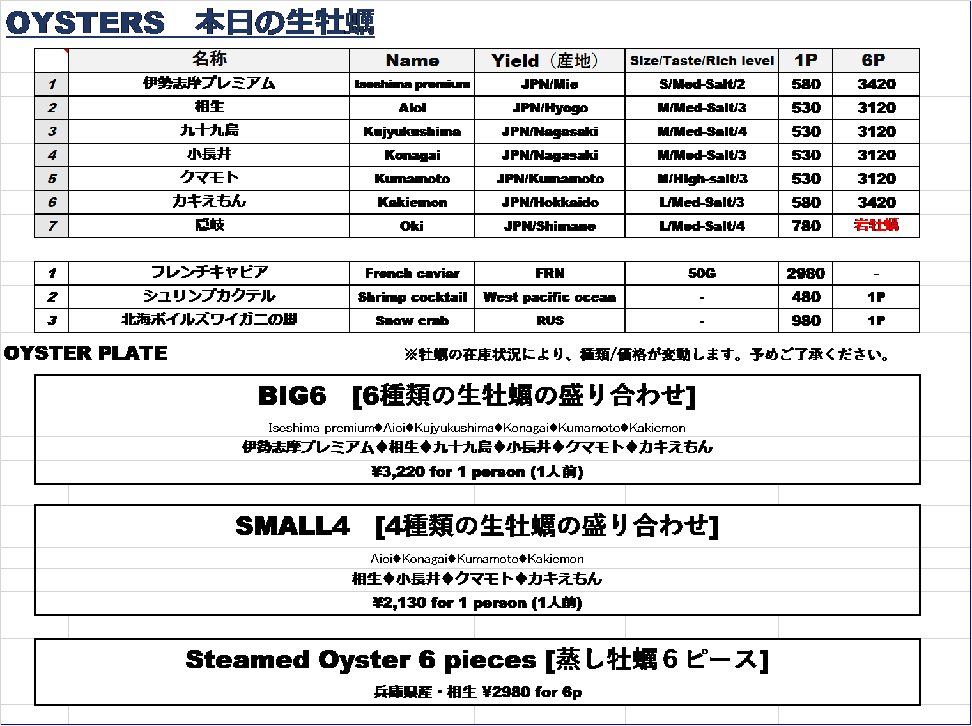Click the クマモト cell in the oyster table

(209, 178)
